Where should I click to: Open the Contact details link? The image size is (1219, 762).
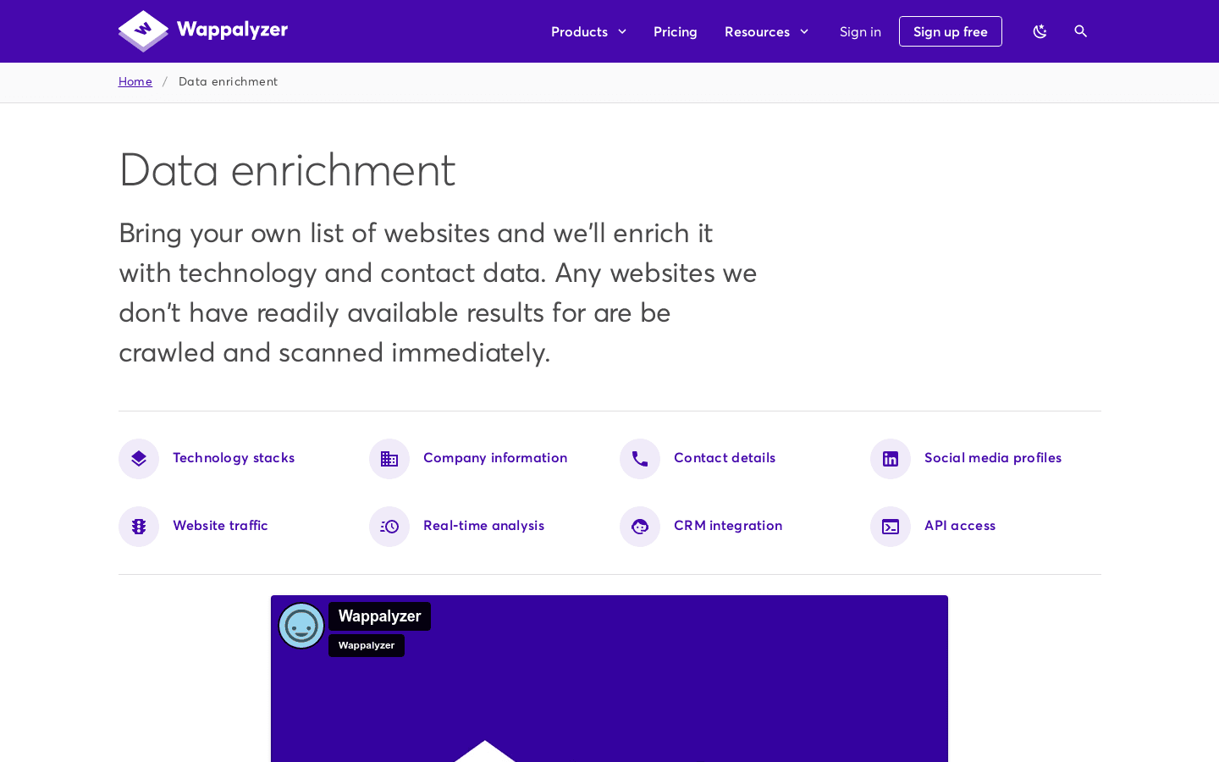[724, 457]
